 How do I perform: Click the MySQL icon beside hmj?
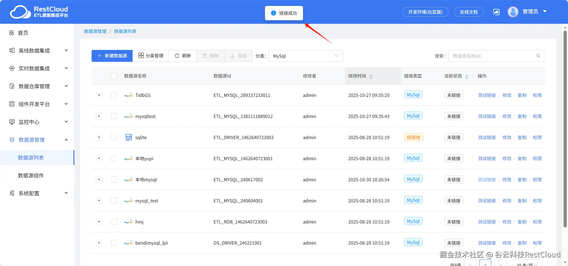click(128, 222)
